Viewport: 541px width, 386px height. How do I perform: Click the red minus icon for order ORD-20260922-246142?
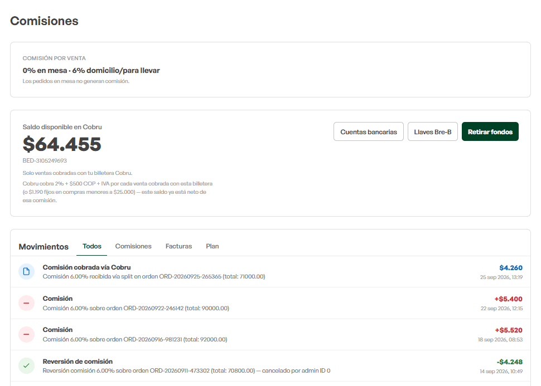[26, 303]
